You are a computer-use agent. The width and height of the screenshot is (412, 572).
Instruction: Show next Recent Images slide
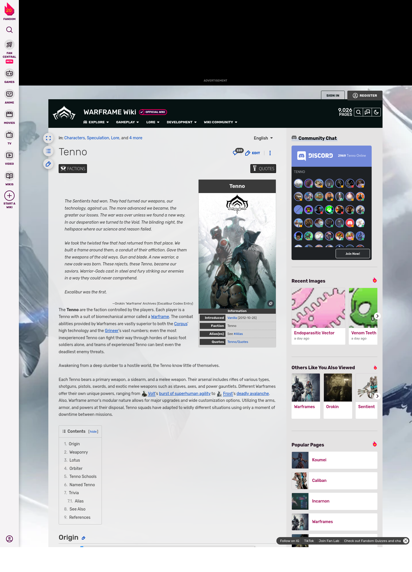point(377,316)
